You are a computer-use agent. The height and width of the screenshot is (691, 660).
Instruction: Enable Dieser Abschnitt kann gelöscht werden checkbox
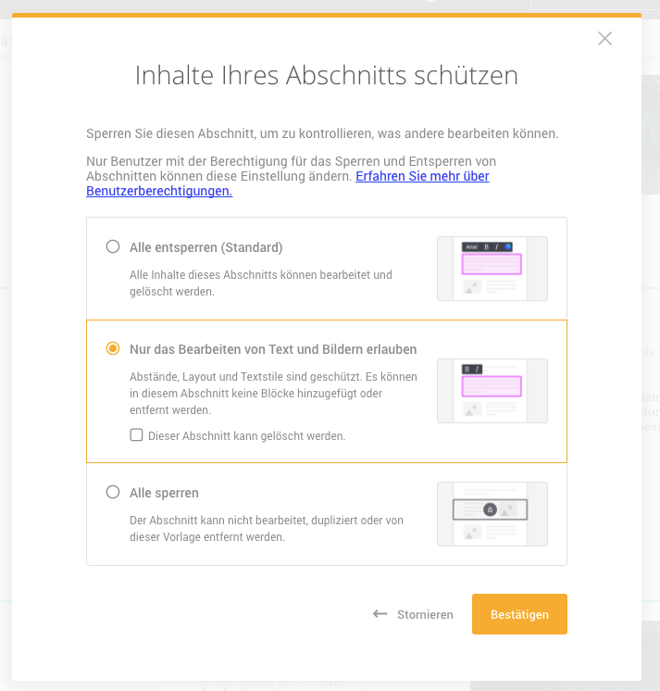[x=136, y=435]
